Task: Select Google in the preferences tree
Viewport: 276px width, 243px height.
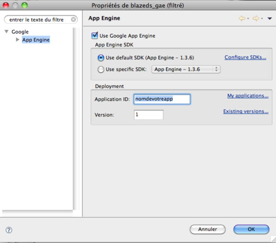Action: (20, 31)
